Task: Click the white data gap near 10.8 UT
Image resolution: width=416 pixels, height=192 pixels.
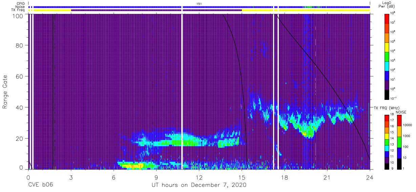Action: [x=182, y=91]
